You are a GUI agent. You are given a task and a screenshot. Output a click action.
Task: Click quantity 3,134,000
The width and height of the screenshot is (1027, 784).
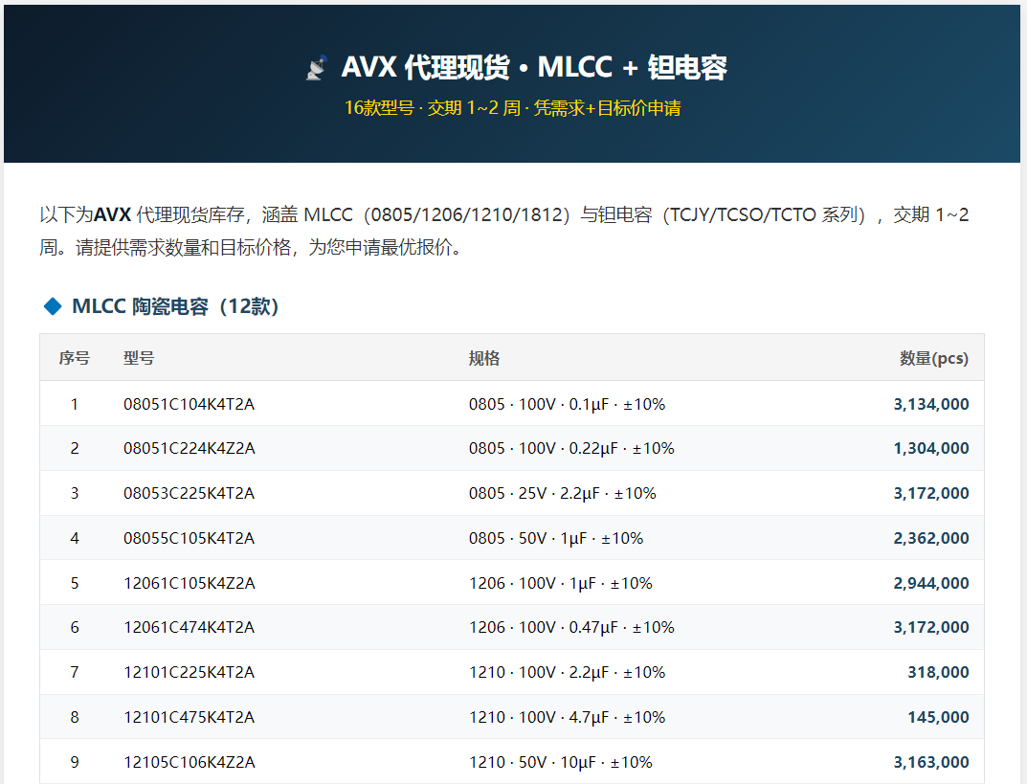931,404
